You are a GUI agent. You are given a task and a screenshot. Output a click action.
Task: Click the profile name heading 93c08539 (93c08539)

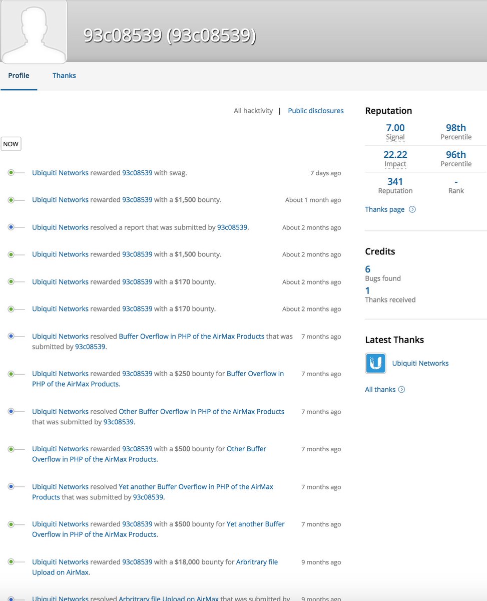[170, 36]
